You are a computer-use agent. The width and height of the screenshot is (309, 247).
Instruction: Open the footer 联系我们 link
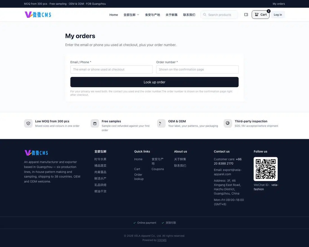(x=180, y=166)
